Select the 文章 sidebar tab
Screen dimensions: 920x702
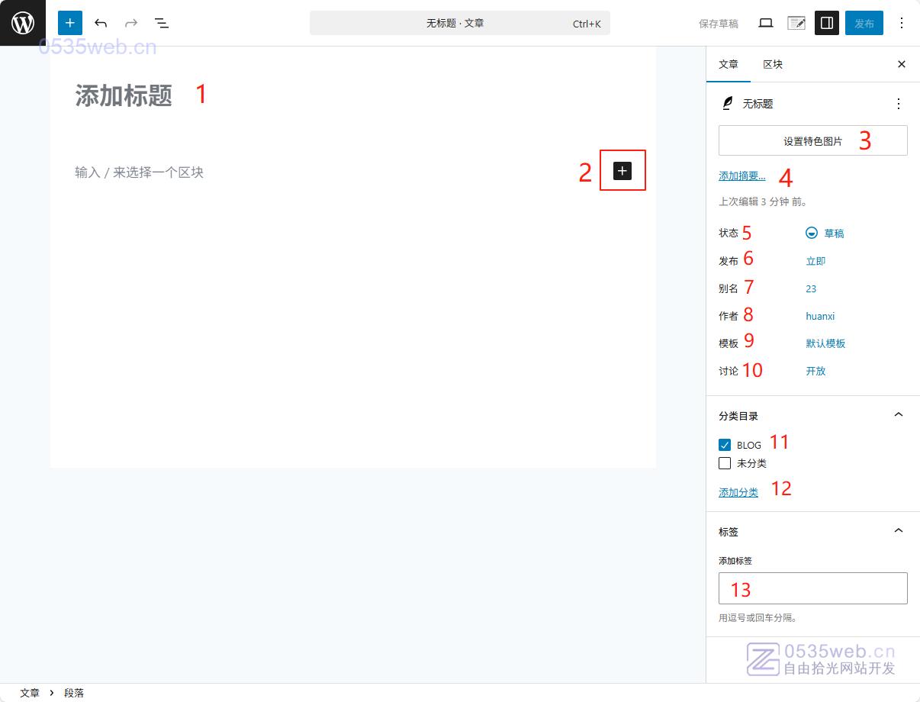pos(729,64)
